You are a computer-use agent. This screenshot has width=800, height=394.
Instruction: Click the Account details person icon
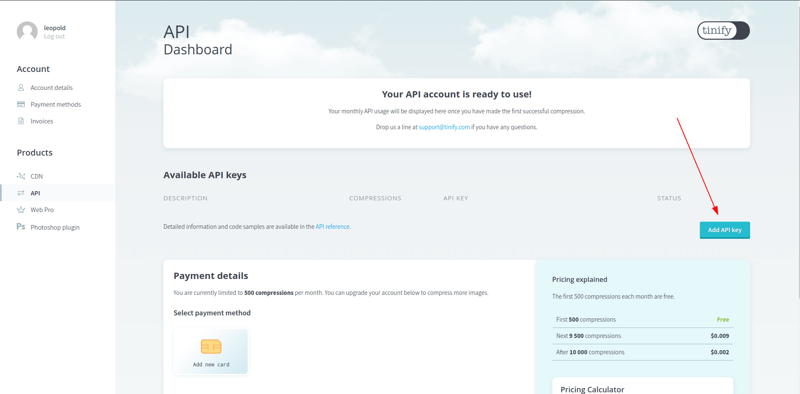tap(21, 87)
